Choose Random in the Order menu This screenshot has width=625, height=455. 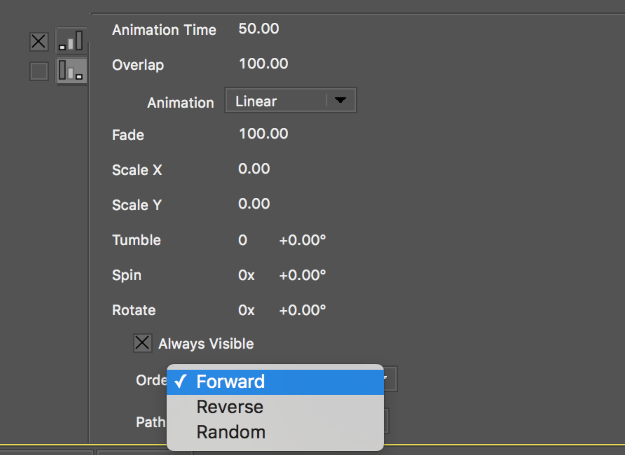pos(275,432)
